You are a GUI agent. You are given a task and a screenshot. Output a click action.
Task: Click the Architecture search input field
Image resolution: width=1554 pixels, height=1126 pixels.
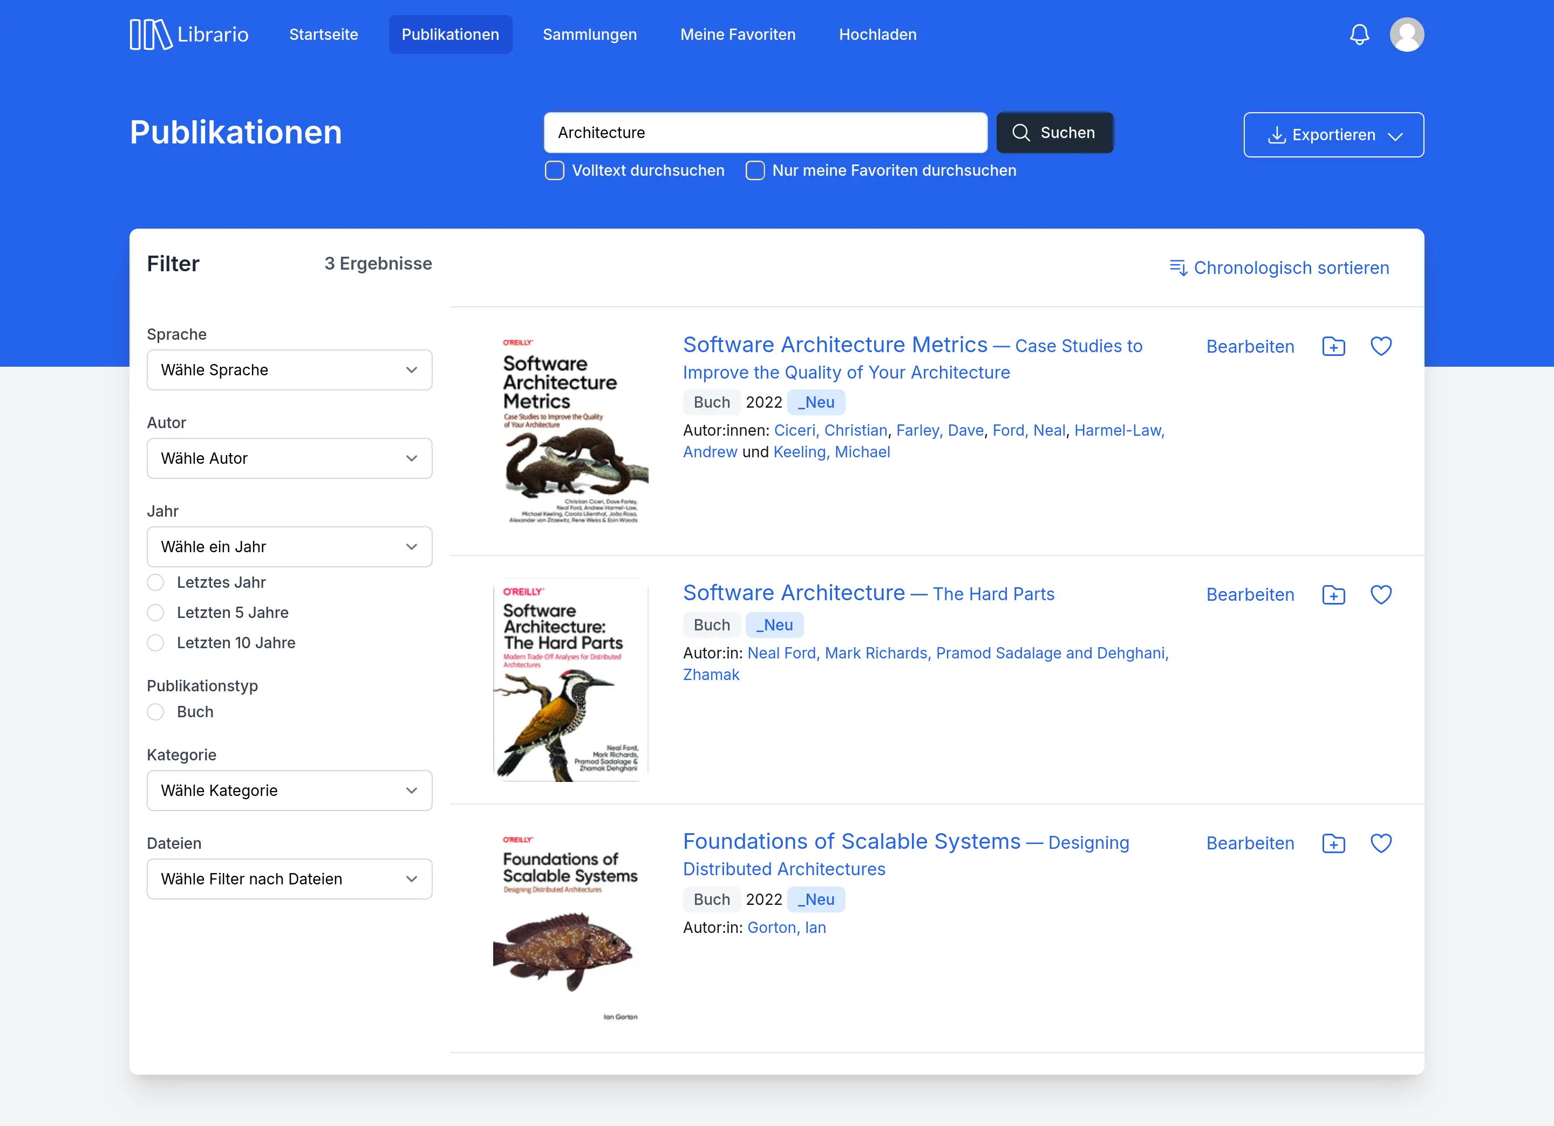point(765,133)
